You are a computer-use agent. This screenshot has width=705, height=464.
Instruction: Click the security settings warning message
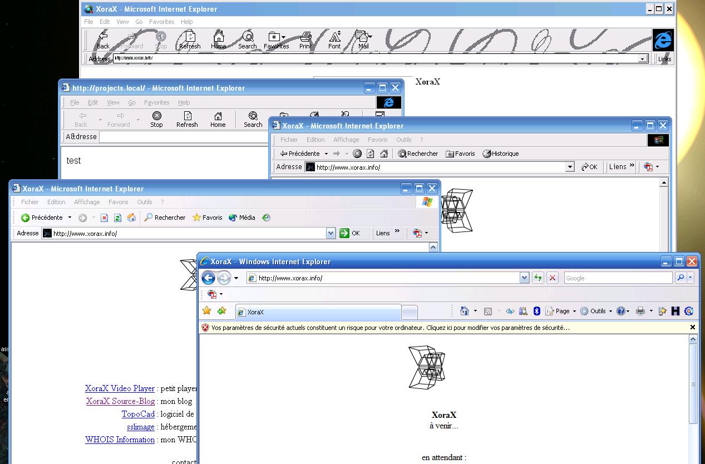click(x=391, y=328)
